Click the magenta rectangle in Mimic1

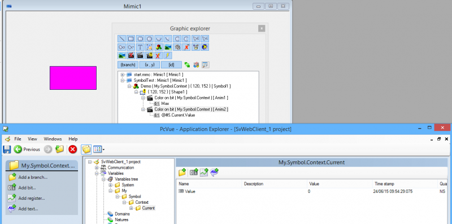(x=73, y=78)
